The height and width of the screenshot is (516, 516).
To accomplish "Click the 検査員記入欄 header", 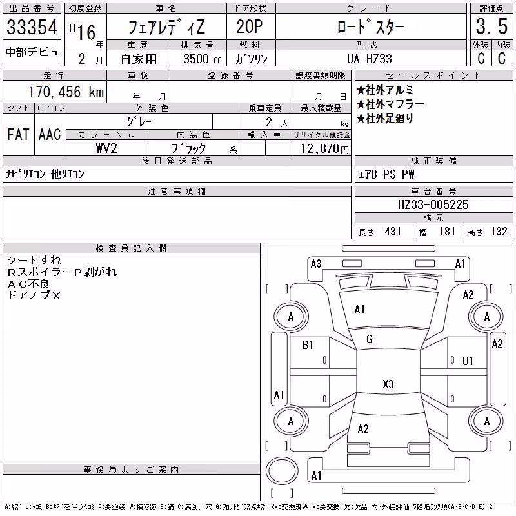I will point(131,248).
